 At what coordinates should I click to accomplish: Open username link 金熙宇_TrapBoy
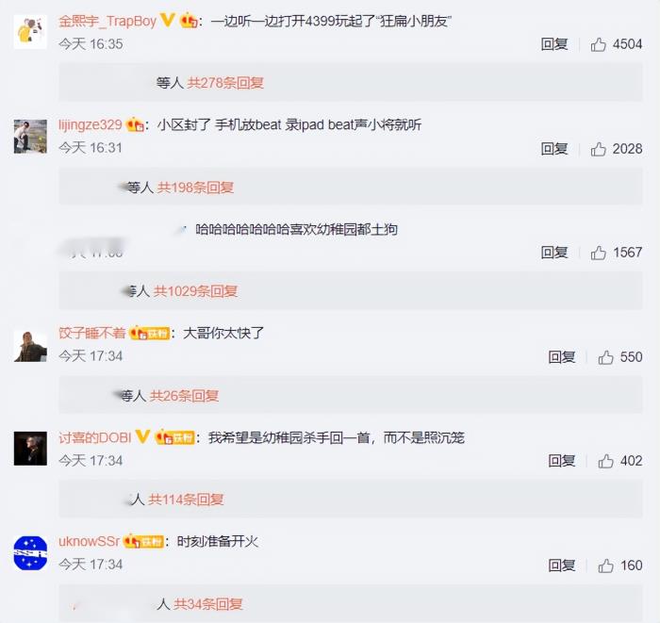(x=107, y=21)
